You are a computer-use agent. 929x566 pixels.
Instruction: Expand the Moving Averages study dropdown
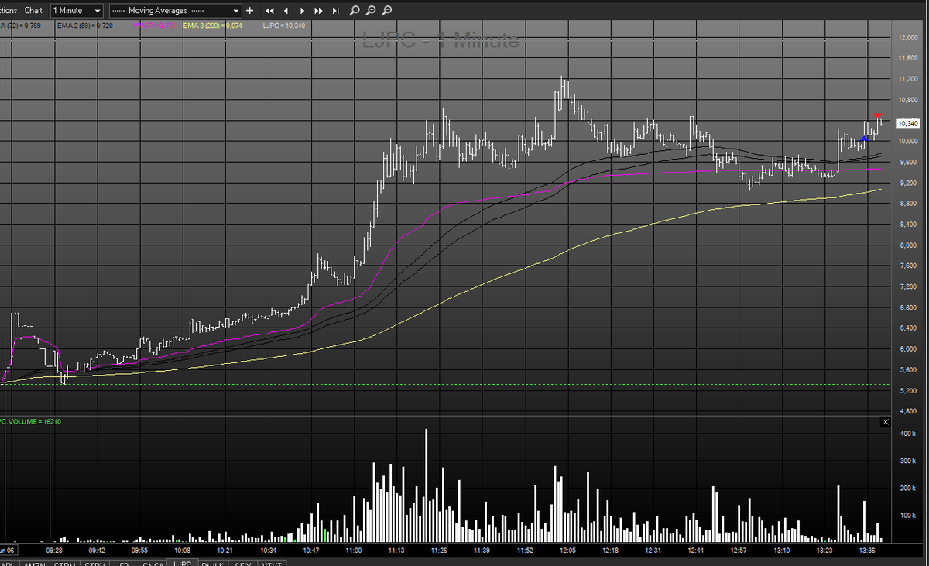pyautogui.click(x=175, y=11)
